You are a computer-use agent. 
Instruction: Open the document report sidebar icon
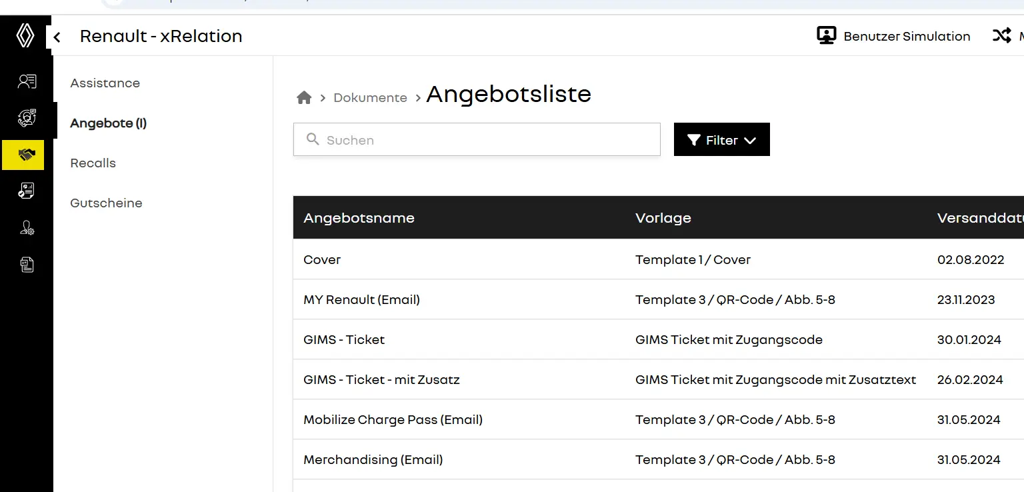(x=27, y=265)
